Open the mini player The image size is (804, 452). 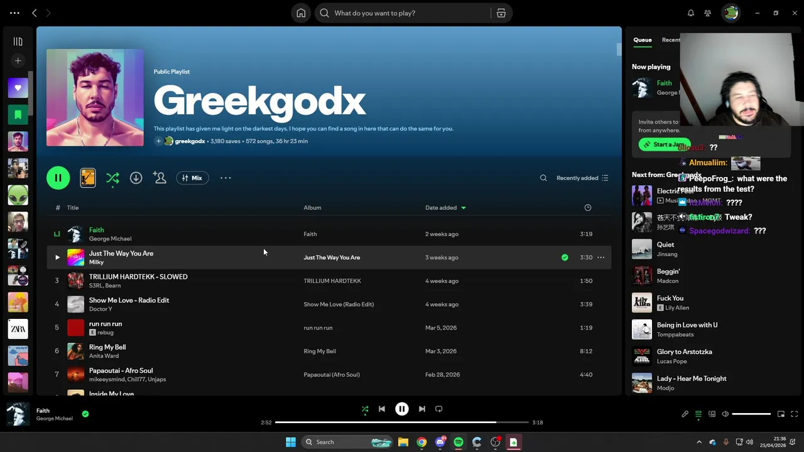click(781, 414)
